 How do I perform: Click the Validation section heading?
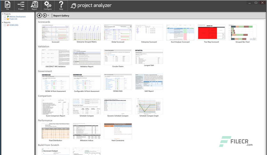pyautogui.click(x=43, y=46)
